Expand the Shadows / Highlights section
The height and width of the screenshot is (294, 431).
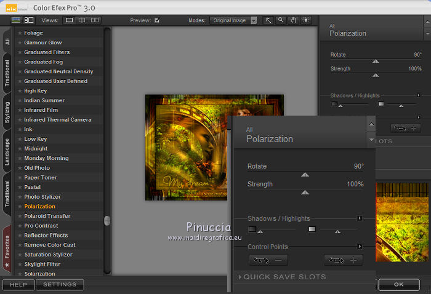click(360, 218)
